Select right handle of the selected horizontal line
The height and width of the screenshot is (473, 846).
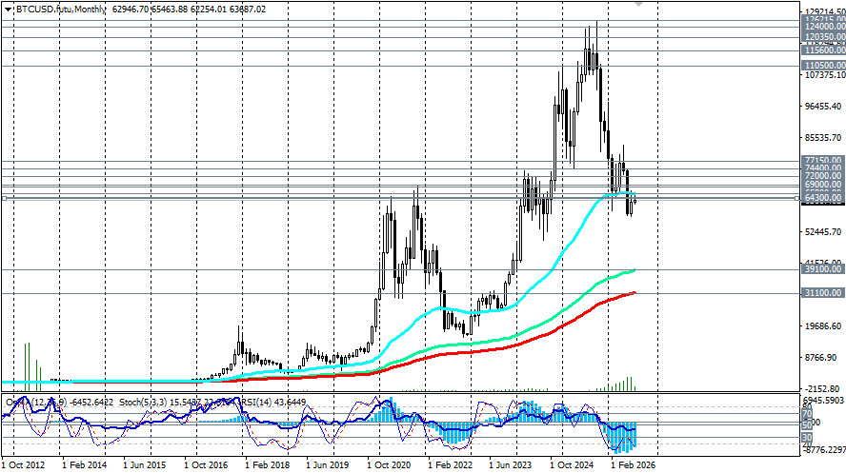(x=797, y=198)
